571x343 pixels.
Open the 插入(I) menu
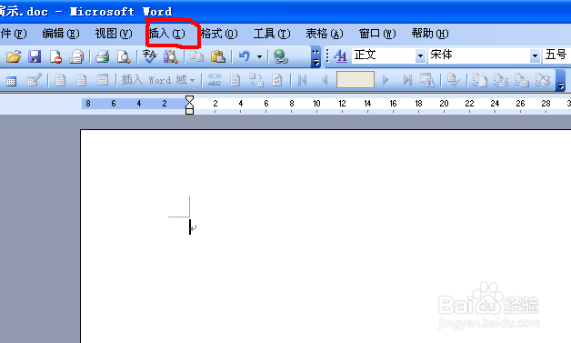166,34
